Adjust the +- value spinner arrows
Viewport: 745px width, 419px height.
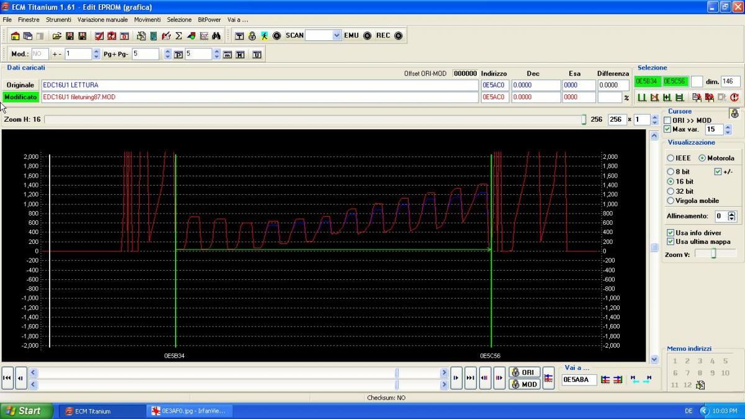pos(96,54)
